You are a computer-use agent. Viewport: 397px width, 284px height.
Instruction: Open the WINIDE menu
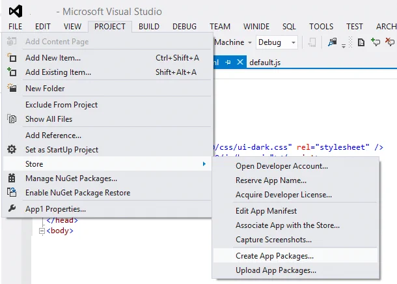pos(256,27)
